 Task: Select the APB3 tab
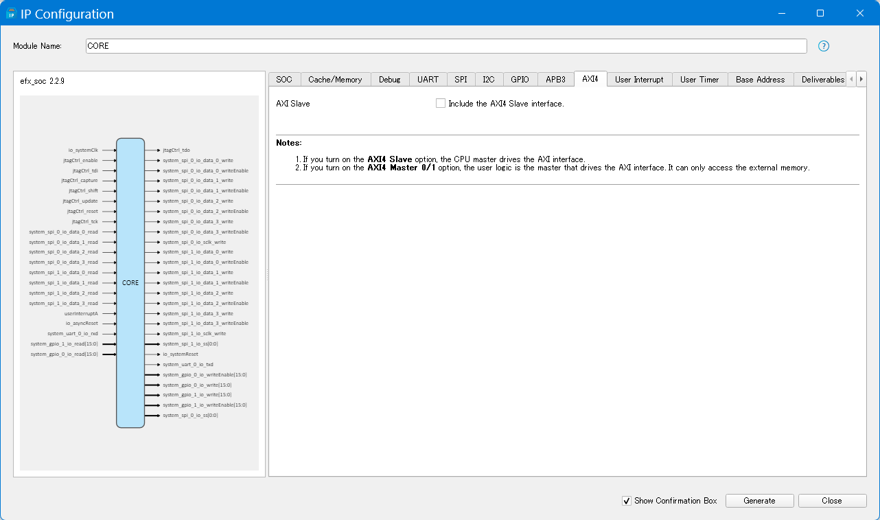tap(555, 80)
